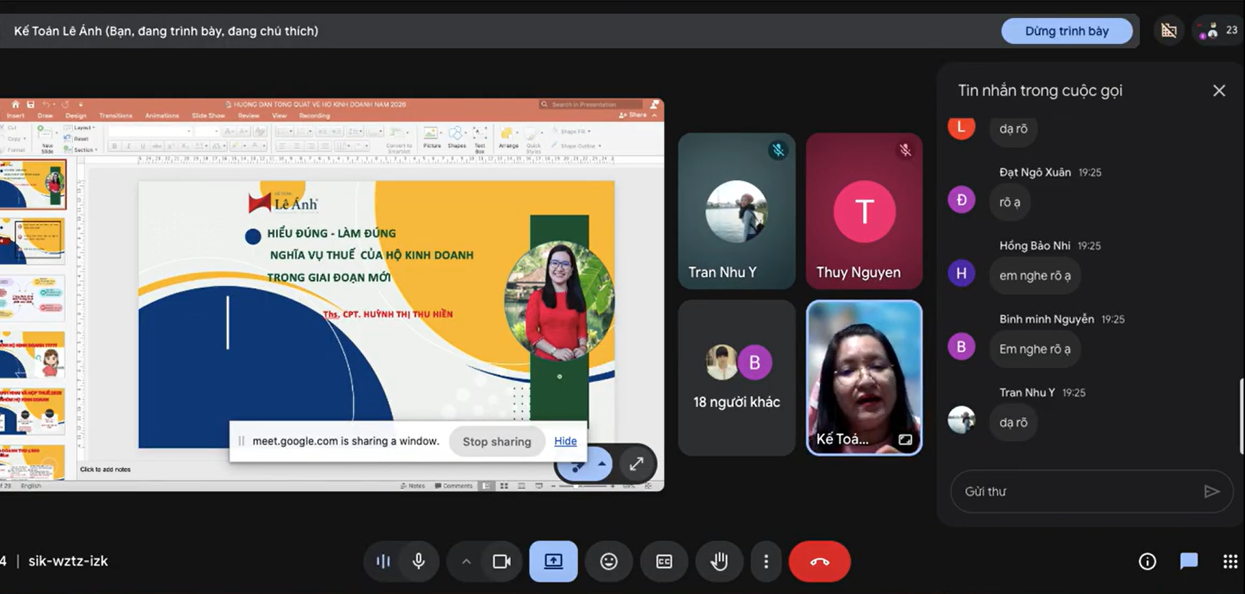Viewport: 1245px width, 594px height.
Task: Open emoji reactions
Action: 609,561
